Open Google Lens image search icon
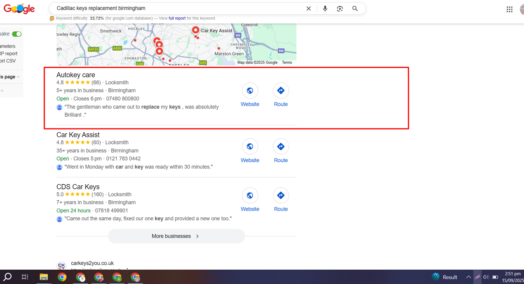The height and width of the screenshot is (284, 524). (340, 8)
